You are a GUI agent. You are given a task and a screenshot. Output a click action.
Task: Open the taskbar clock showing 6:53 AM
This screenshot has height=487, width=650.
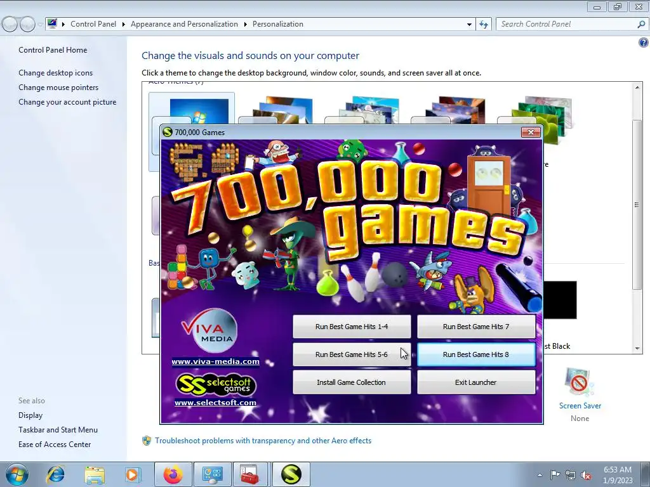(618, 474)
